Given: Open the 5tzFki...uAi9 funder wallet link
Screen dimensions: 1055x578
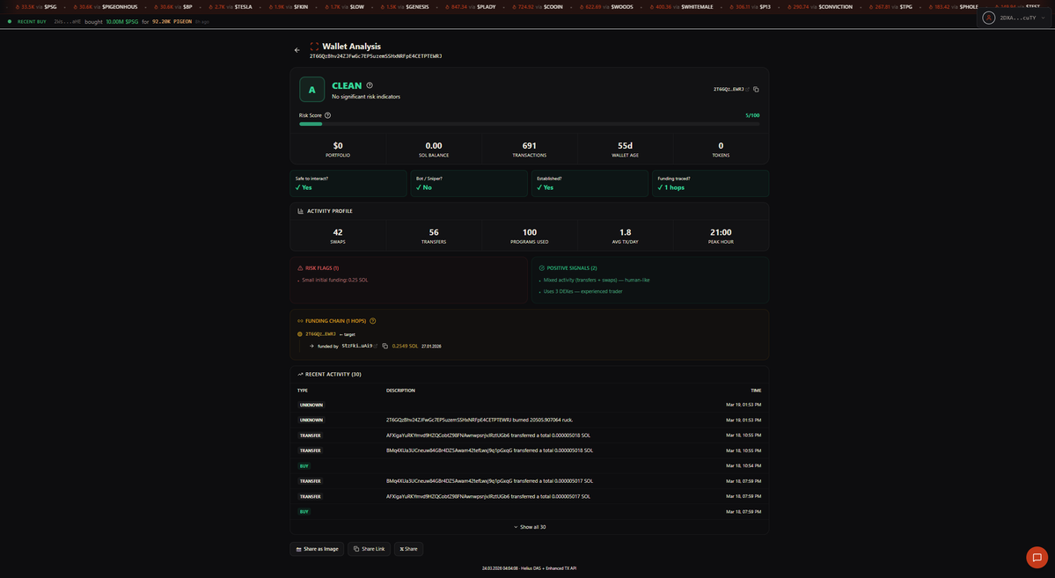Looking at the screenshot, I should 356,346.
